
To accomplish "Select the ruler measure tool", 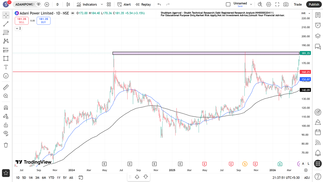I will point(6,87).
